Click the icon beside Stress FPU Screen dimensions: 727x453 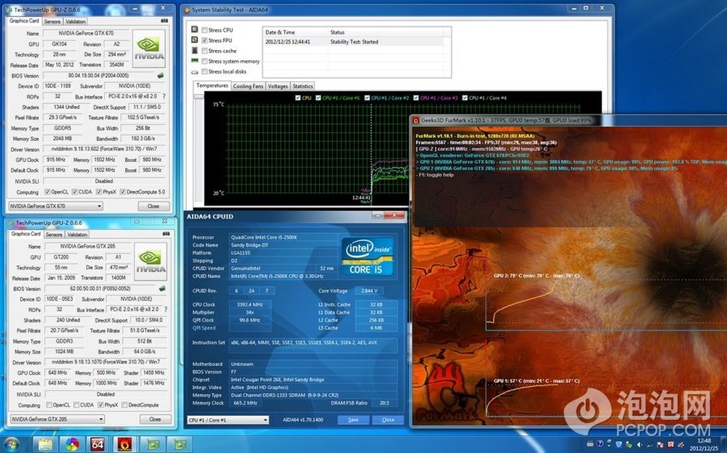click(x=195, y=40)
